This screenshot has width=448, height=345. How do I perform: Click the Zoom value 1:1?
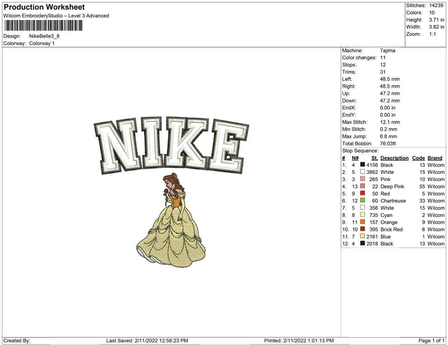click(x=433, y=34)
